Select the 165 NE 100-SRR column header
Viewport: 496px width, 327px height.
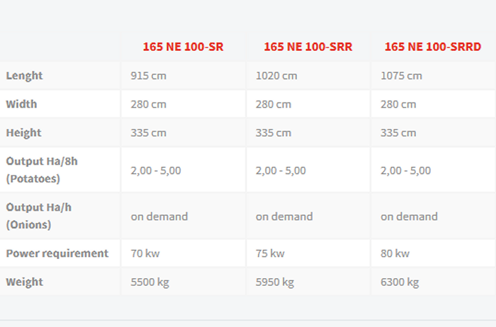308,47
